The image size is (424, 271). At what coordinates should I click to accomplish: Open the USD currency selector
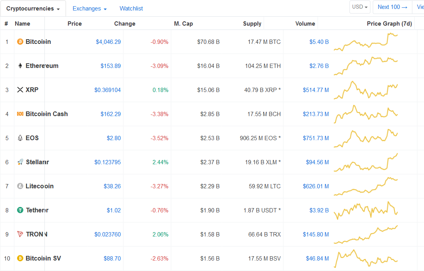pyautogui.click(x=360, y=7)
